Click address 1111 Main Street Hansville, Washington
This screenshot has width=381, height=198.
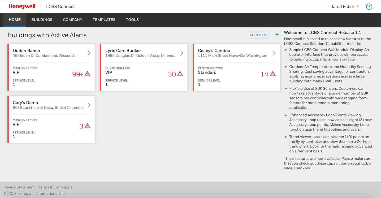click(233, 55)
